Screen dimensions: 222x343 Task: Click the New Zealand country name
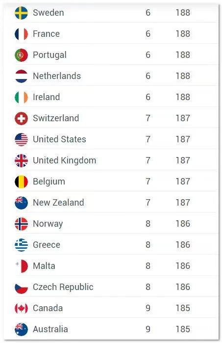point(58,202)
